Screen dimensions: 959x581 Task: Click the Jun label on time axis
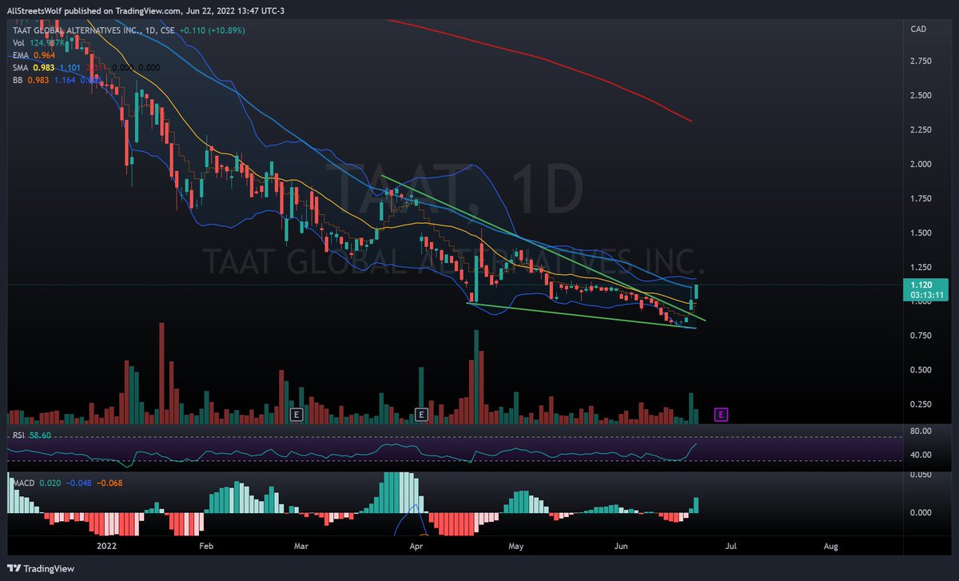pos(619,547)
